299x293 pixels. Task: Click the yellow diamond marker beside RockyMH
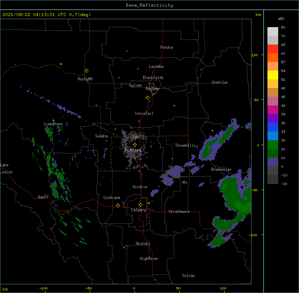pos(86,71)
